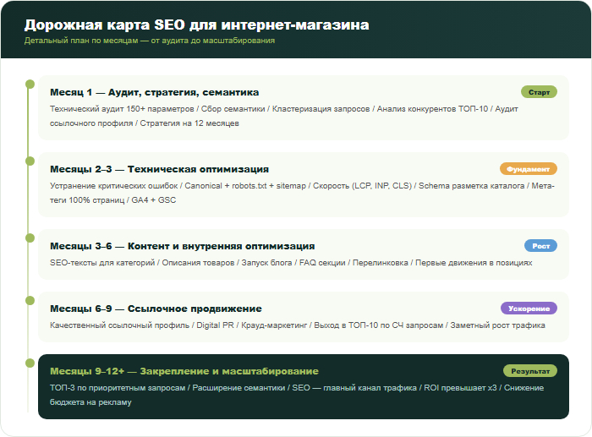
Task: Click the timeline dot next to Месяцы 3–6
Action: 30,238
